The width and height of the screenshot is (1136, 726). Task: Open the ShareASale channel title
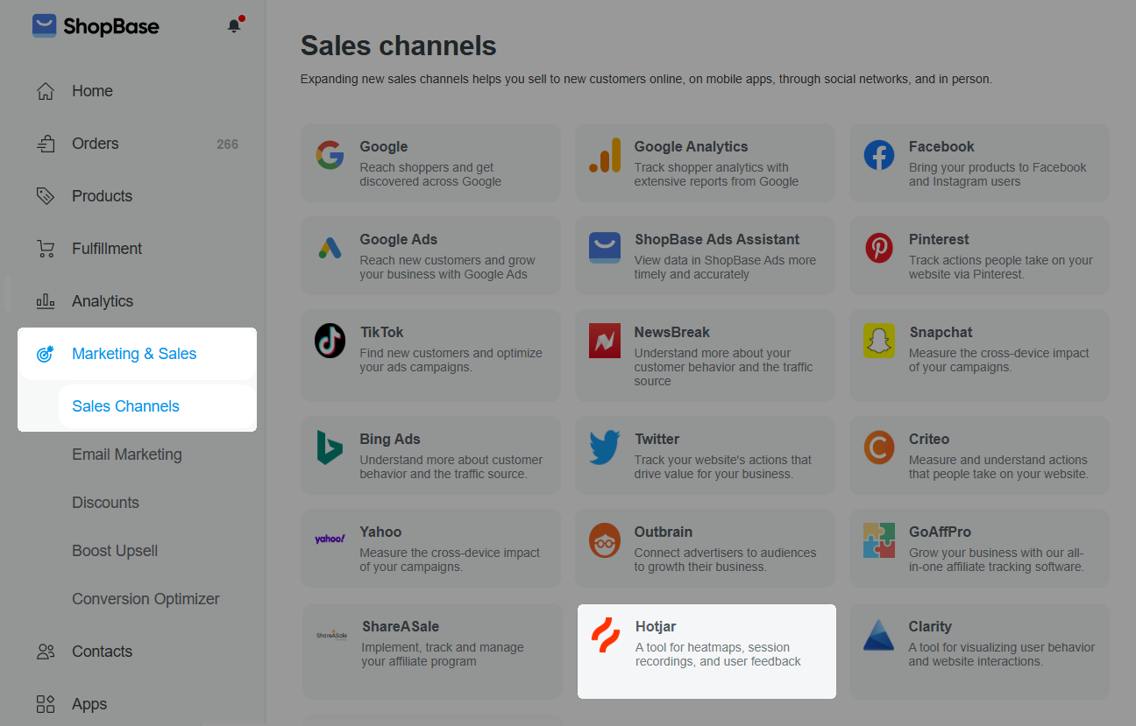click(400, 627)
